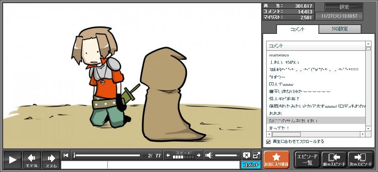Switch to the NG設定 tab
This screenshot has height=172, width=378.
[340, 29]
